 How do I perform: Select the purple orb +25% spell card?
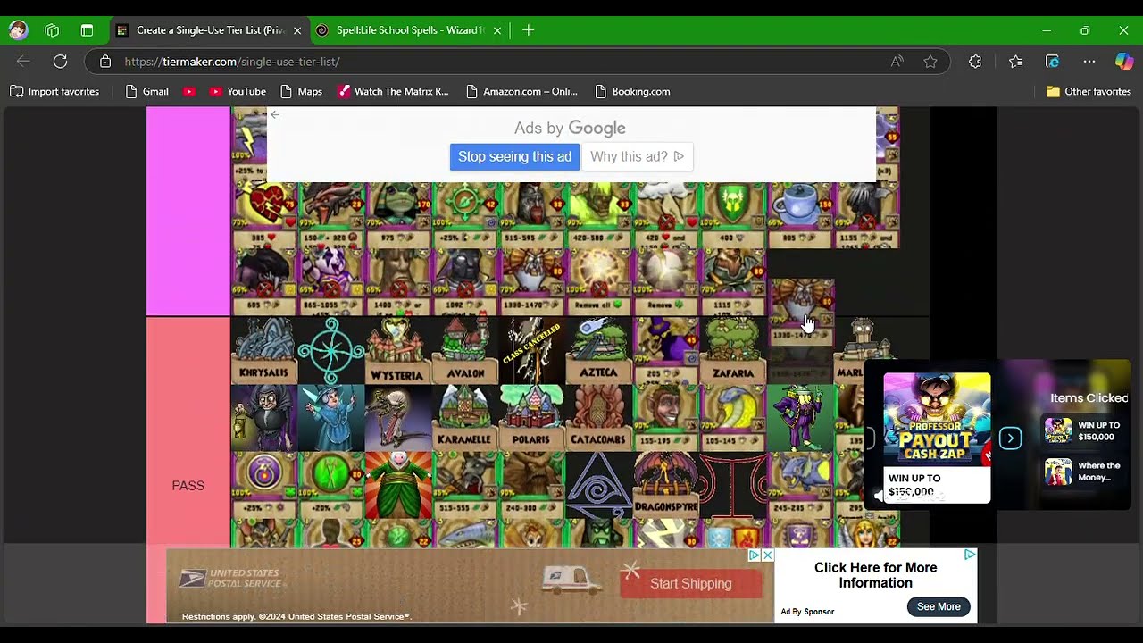click(264, 484)
